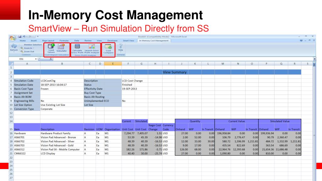Open the Help menu in General group
This screenshot has width=322, height=181.
tap(120, 47)
